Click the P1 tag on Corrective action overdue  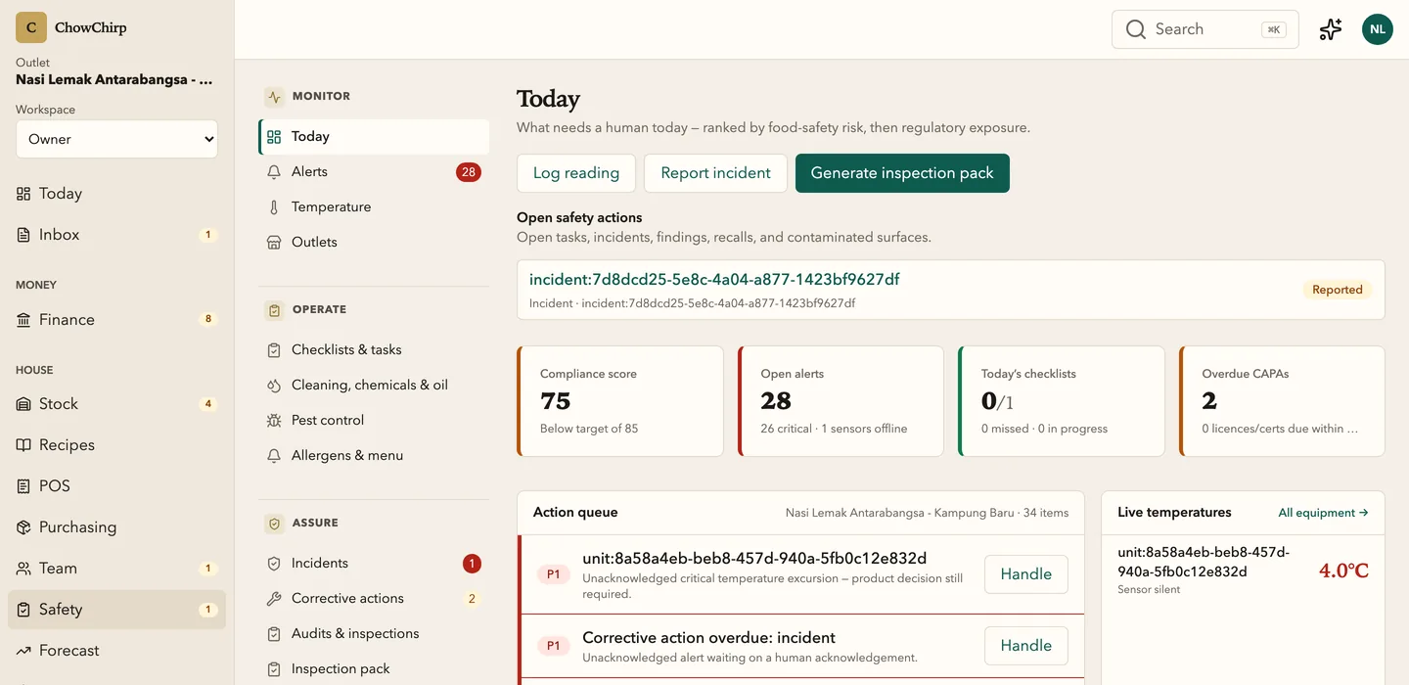point(553,646)
